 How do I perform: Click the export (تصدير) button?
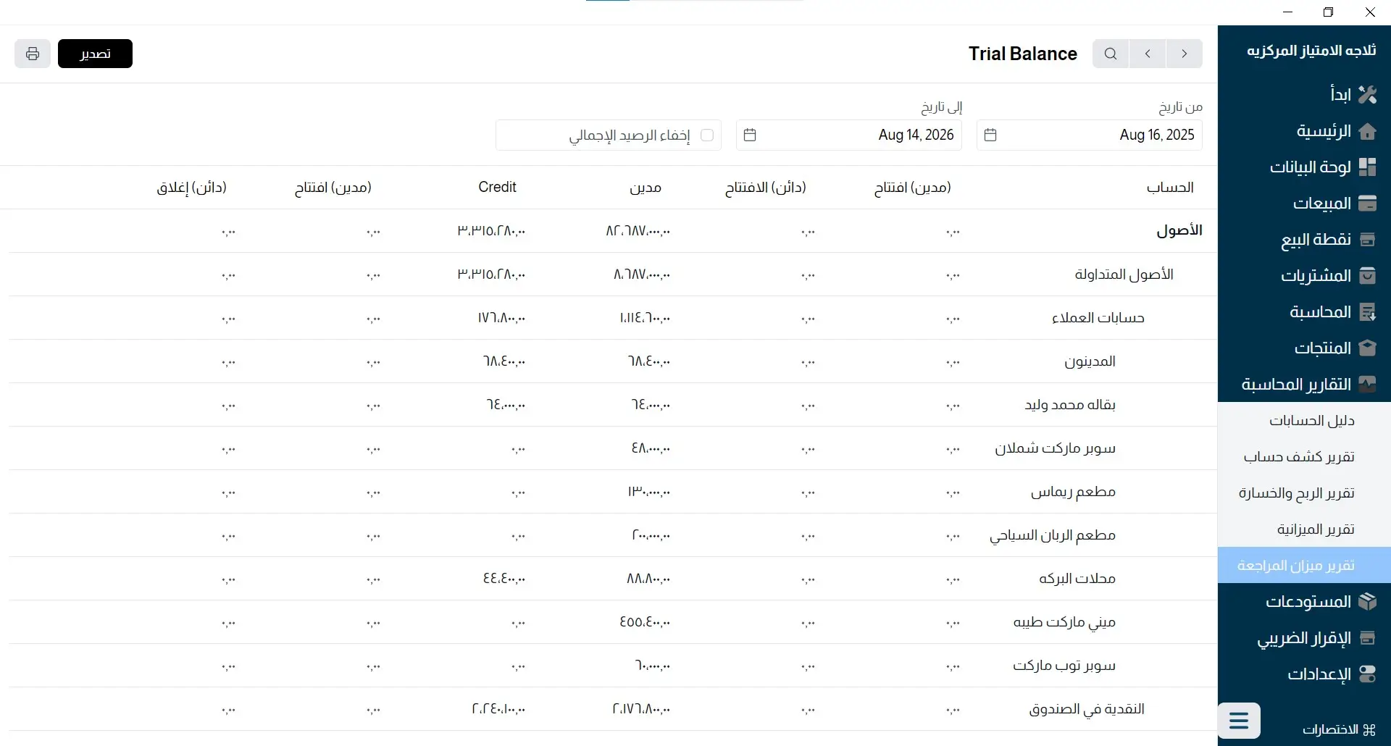95,54
